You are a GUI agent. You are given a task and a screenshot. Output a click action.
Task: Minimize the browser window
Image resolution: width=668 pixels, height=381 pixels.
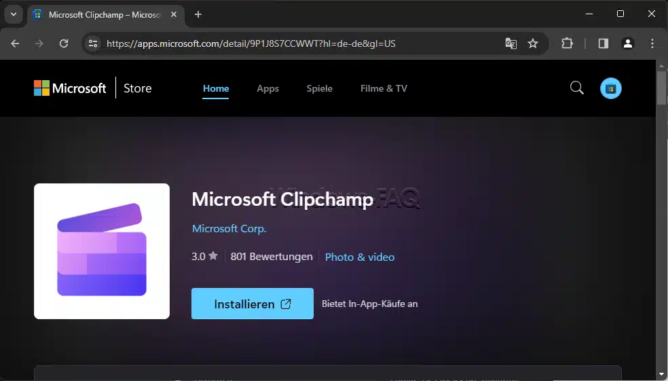click(589, 14)
